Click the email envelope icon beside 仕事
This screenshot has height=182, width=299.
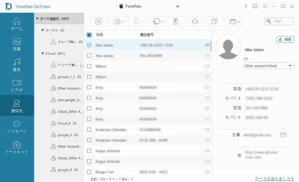tap(283, 135)
